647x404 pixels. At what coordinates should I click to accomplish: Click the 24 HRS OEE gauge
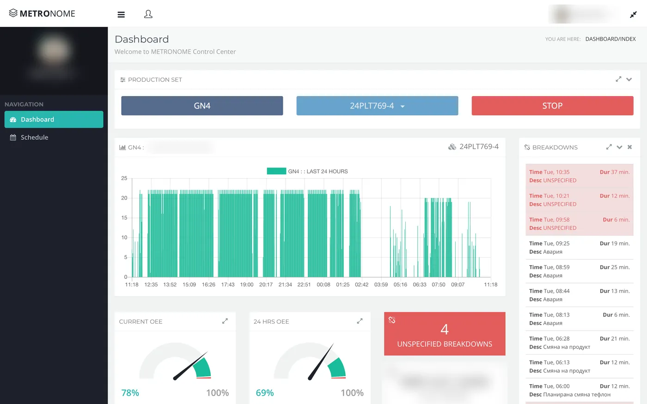310,361
